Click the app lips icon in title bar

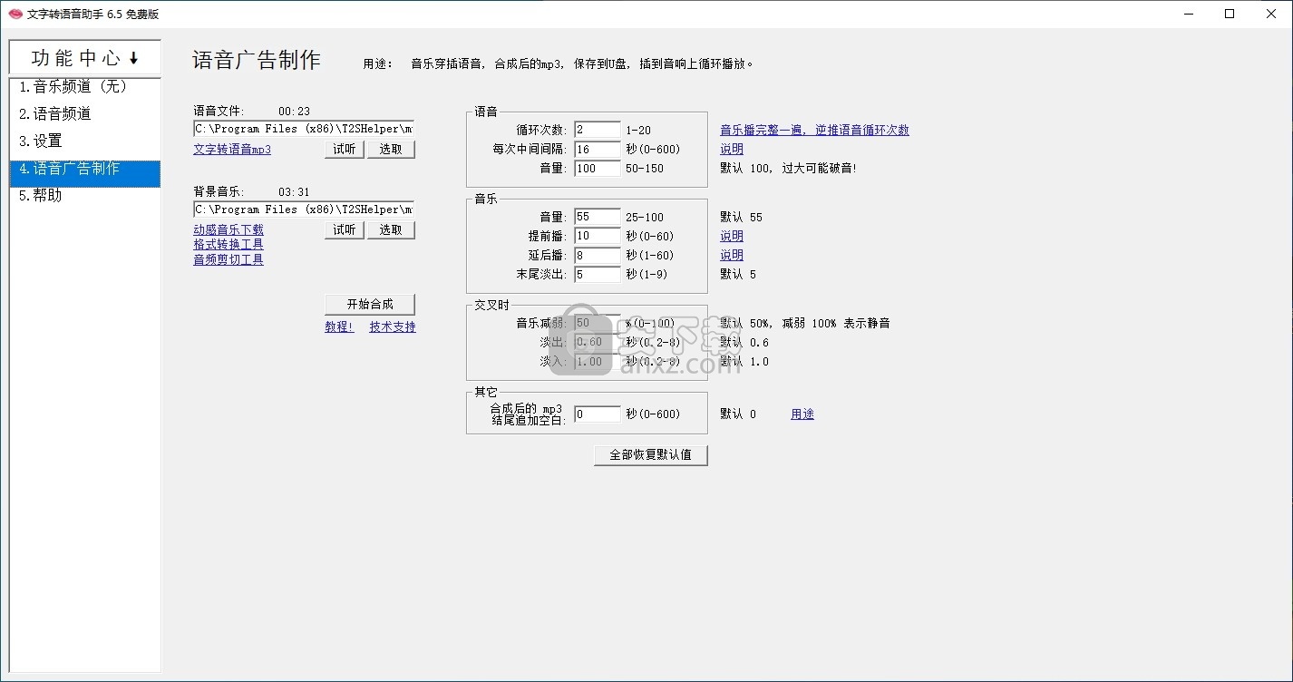[x=15, y=14]
